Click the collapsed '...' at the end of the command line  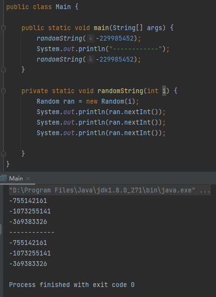[205, 191]
